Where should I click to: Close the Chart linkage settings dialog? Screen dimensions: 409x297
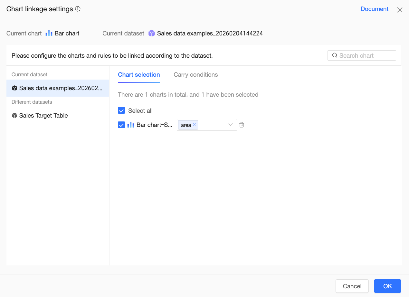point(400,10)
